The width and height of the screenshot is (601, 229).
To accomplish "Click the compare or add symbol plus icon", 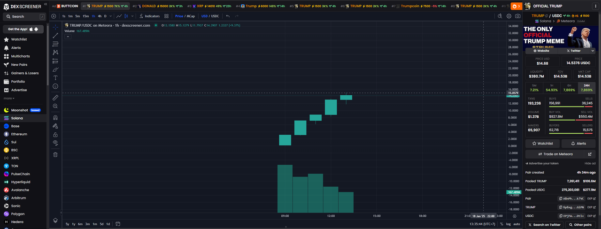I will 54,16.
